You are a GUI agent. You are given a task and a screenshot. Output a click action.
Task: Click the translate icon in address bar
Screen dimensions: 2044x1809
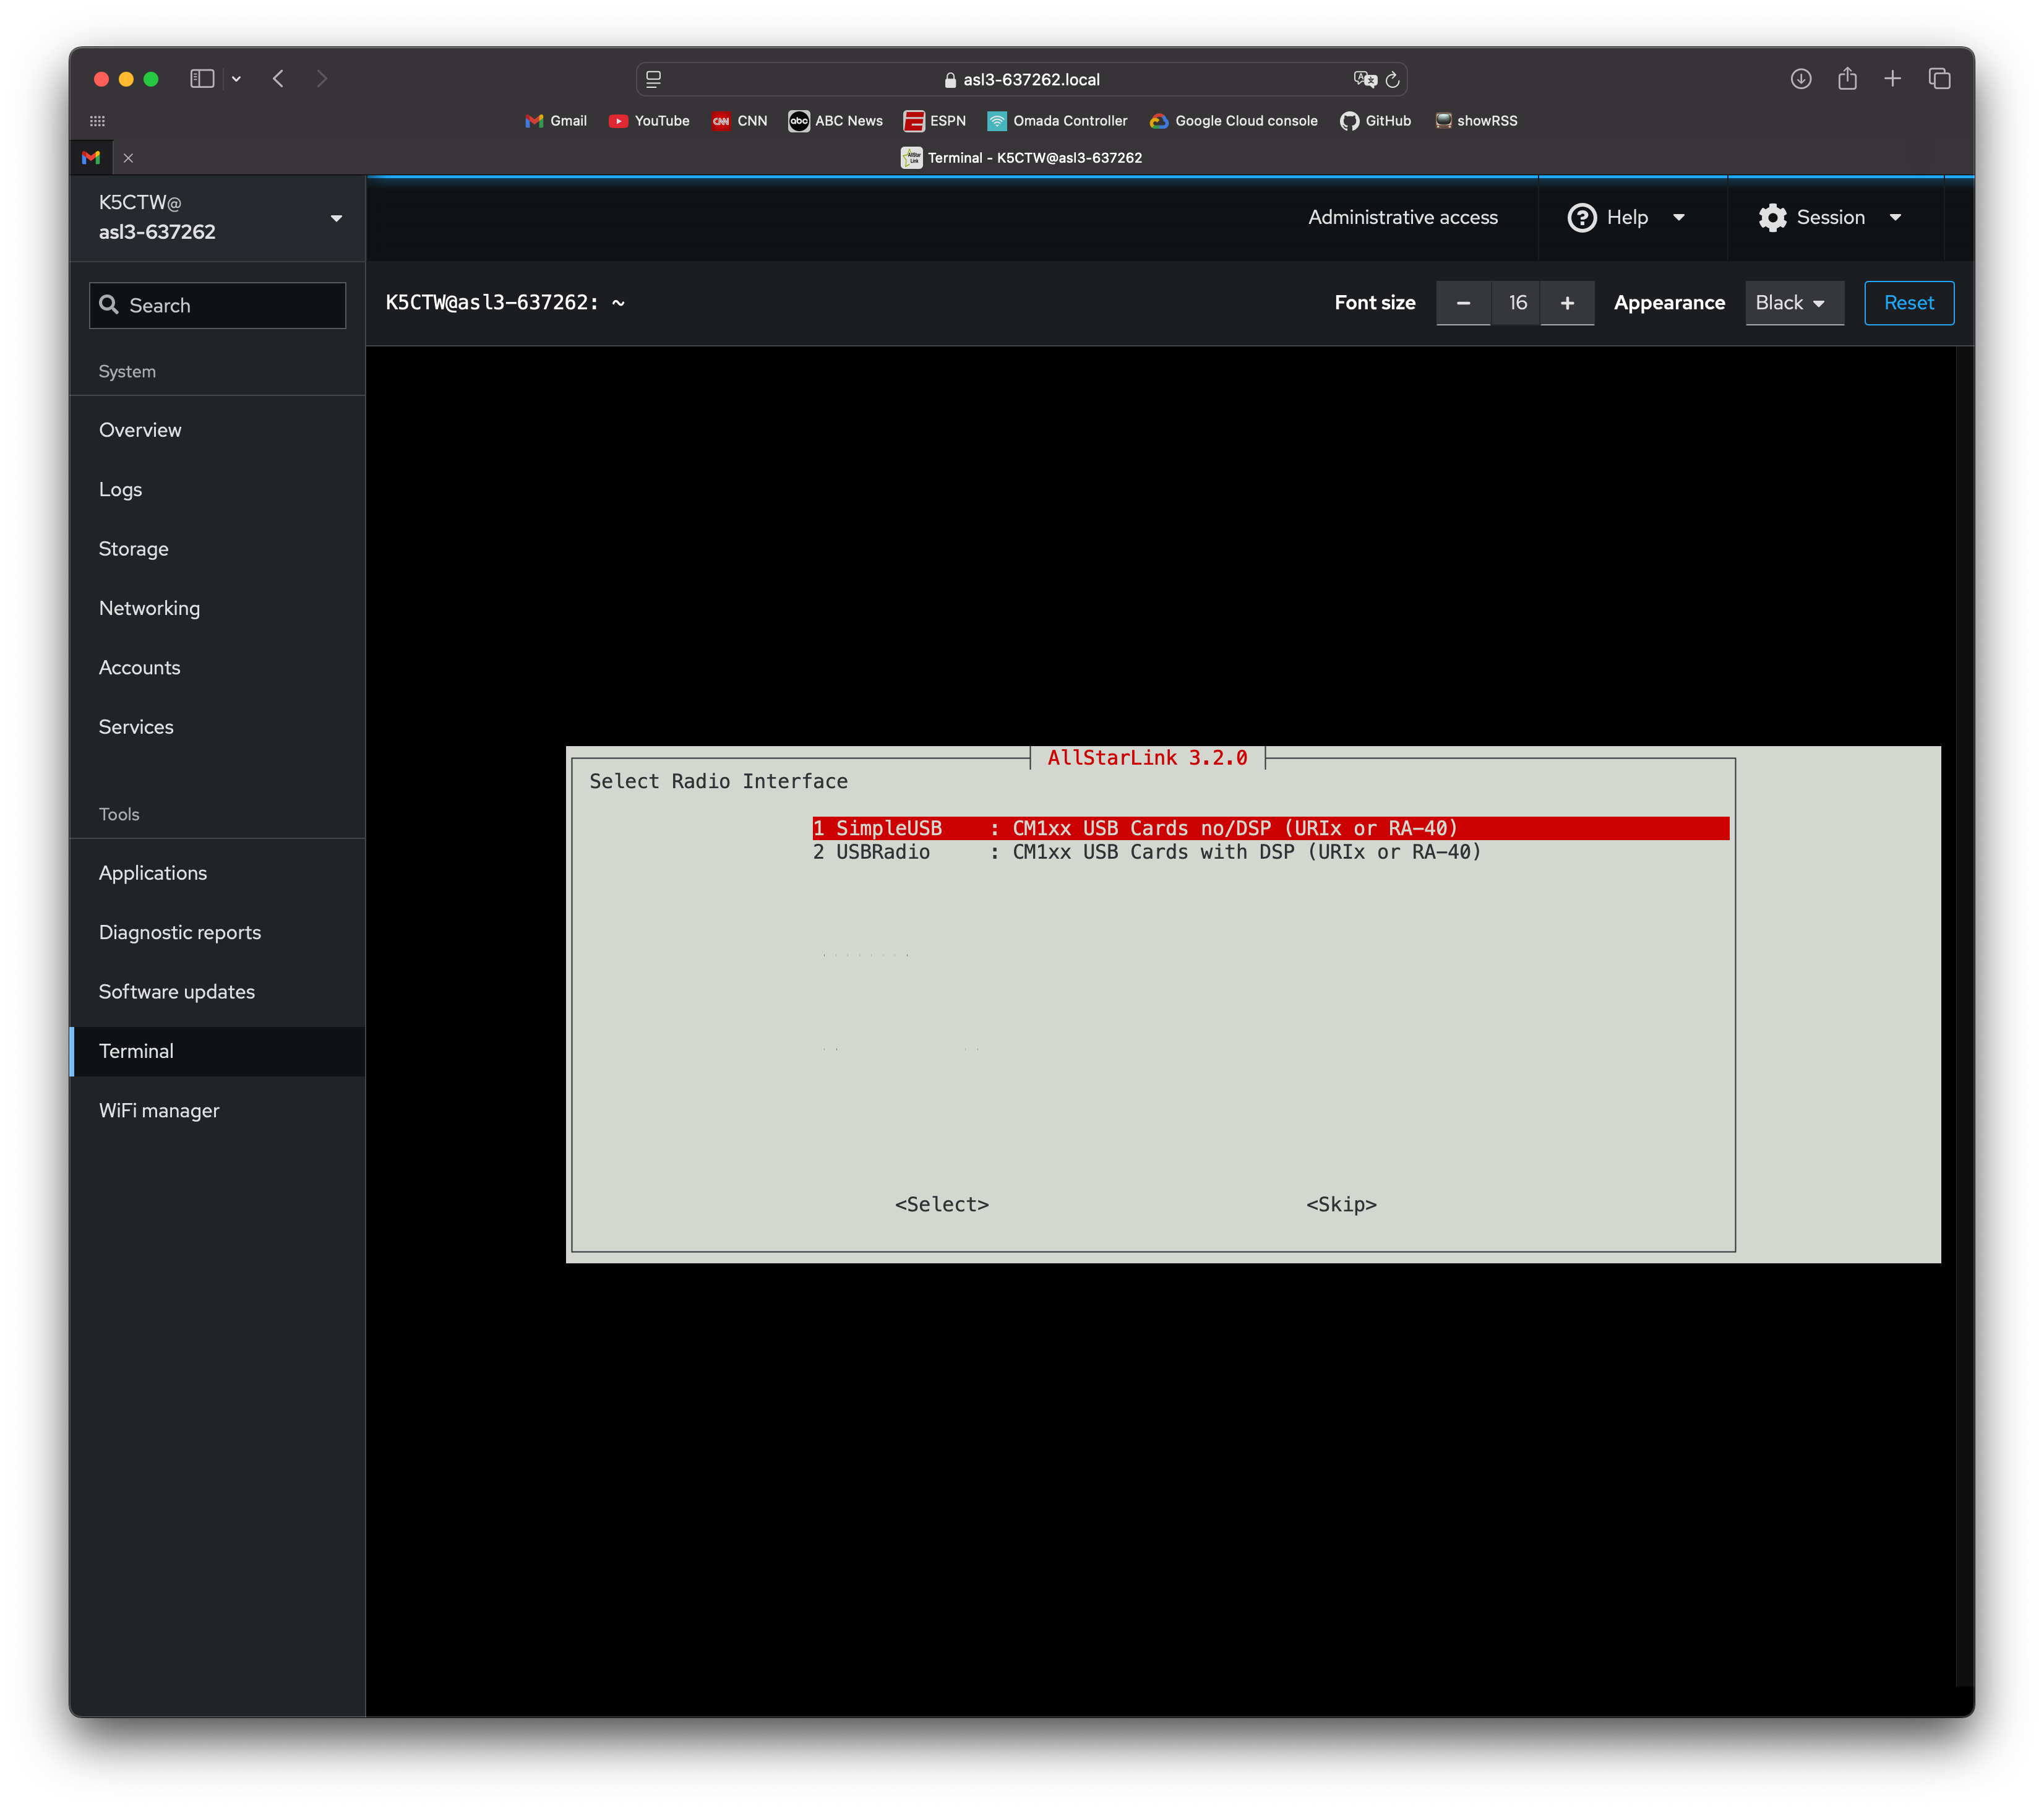pyautogui.click(x=1364, y=80)
